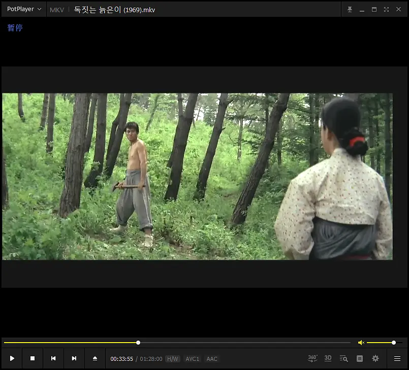The width and height of the screenshot is (409, 370).
Task: Click the AVC1 video codec label
Action: tap(192, 359)
